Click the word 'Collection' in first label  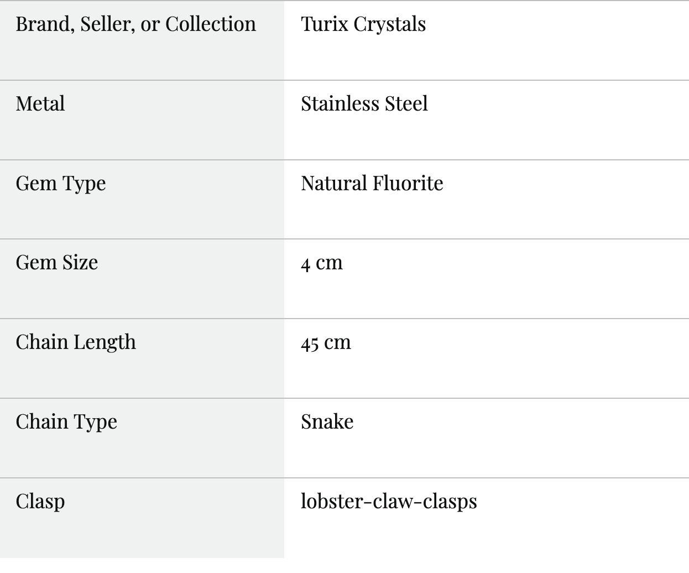point(211,24)
